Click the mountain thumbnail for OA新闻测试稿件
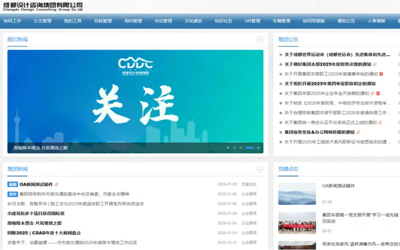The height and width of the screenshot is (250, 400). point(297,194)
